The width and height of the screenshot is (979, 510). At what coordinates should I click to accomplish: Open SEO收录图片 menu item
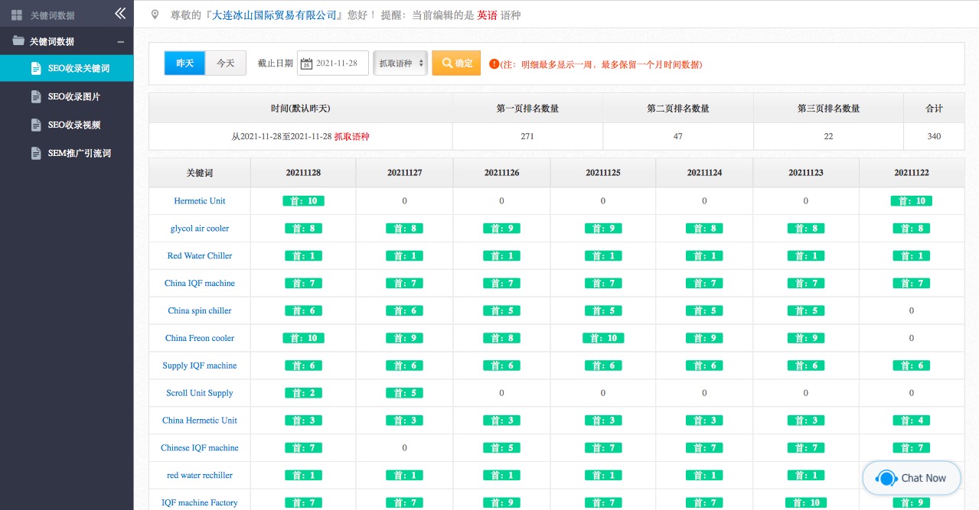coord(67,96)
